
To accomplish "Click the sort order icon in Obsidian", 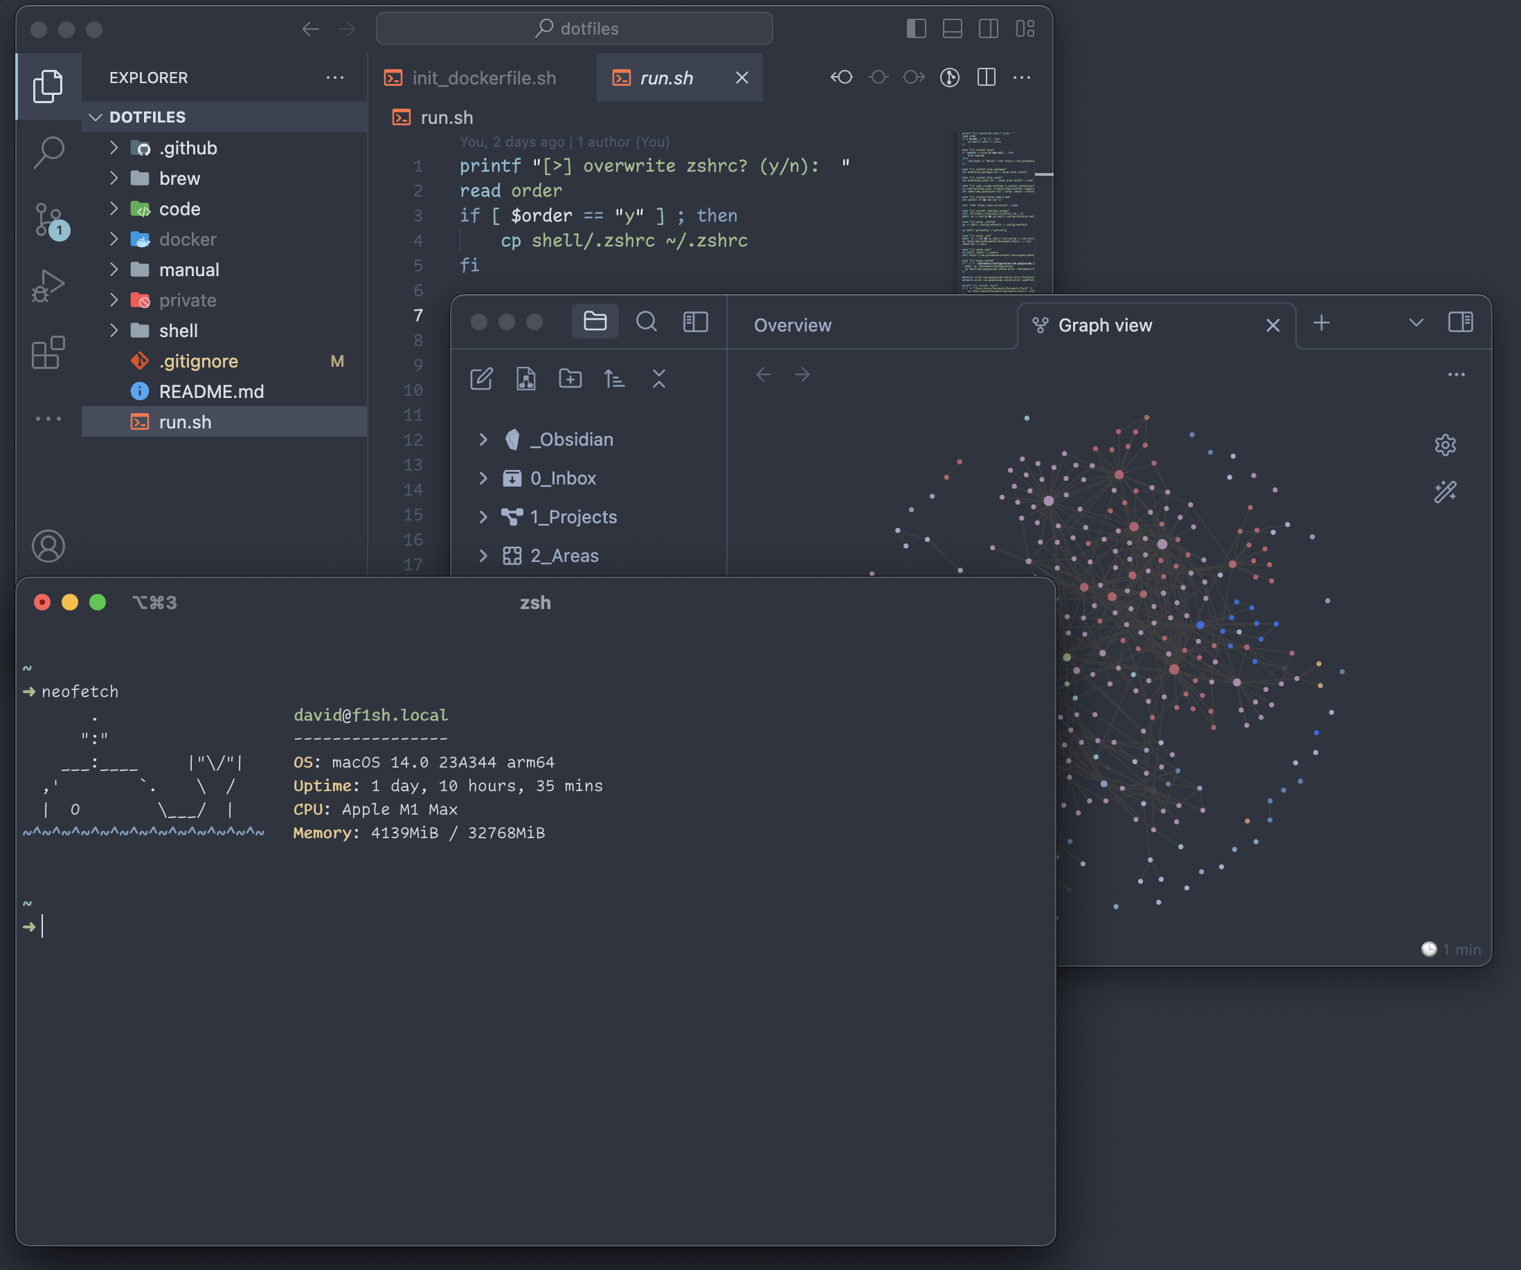I will pyautogui.click(x=614, y=379).
